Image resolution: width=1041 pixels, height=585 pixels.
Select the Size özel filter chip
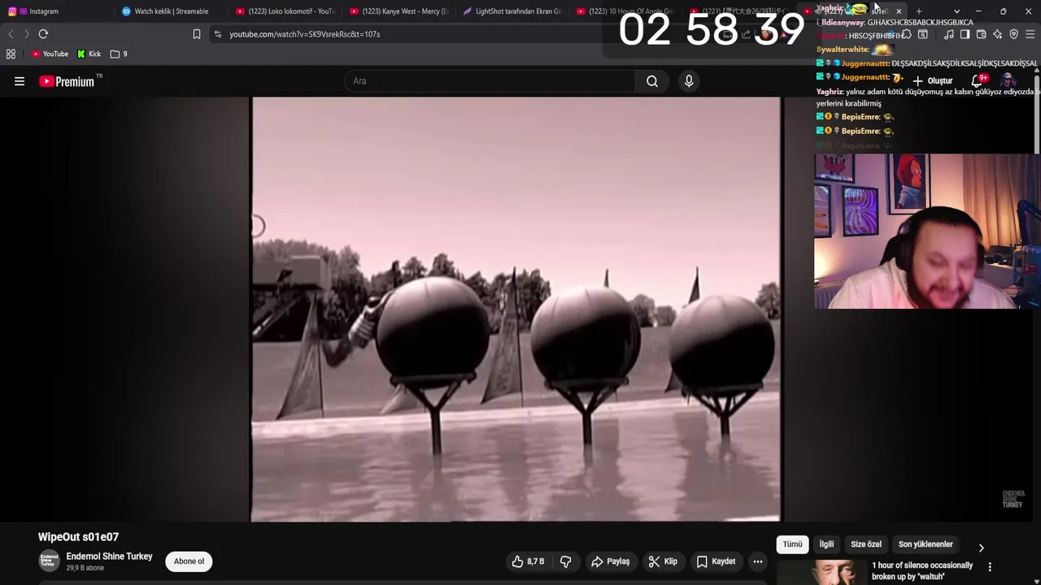tap(866, 544)
